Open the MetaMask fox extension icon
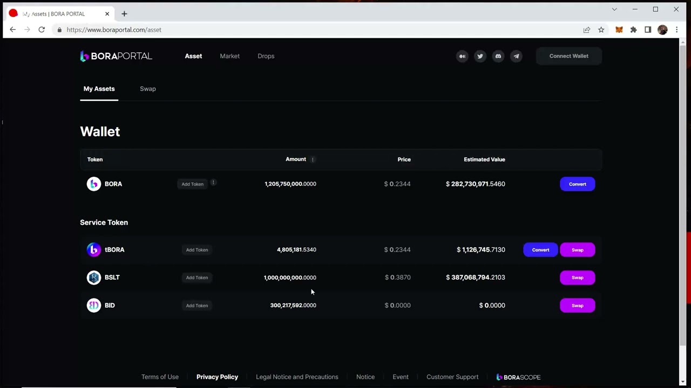The width and height of the screenshot is (691, 388). pos(619,30)
